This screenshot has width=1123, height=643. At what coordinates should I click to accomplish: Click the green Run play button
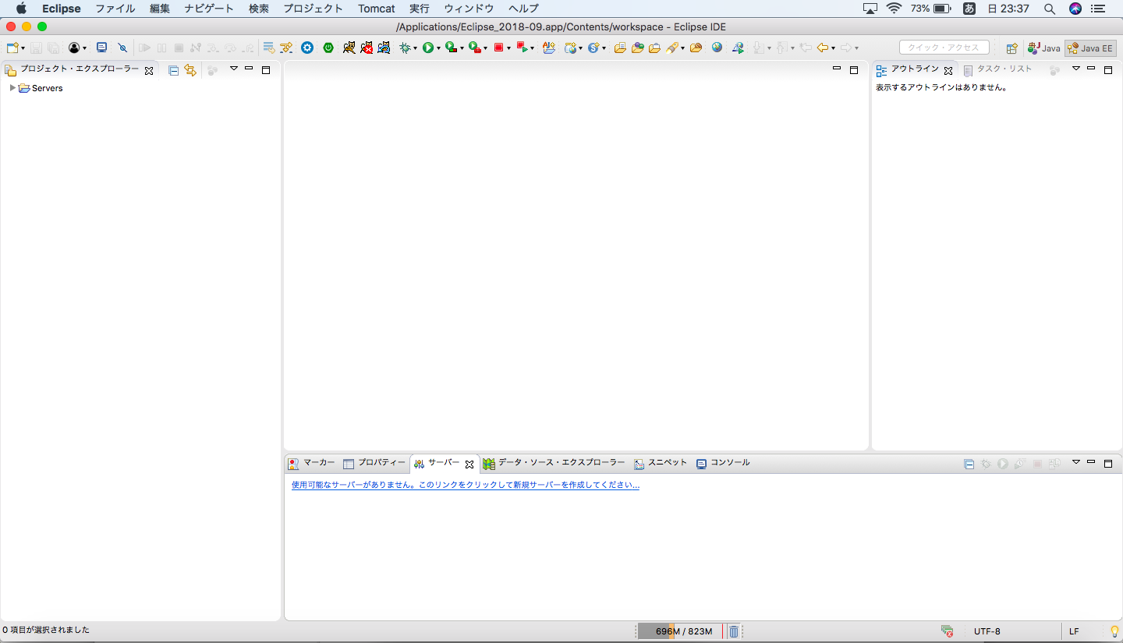(428, 48)
